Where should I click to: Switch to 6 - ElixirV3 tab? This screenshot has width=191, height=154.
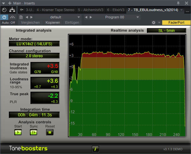coord(116,10)
